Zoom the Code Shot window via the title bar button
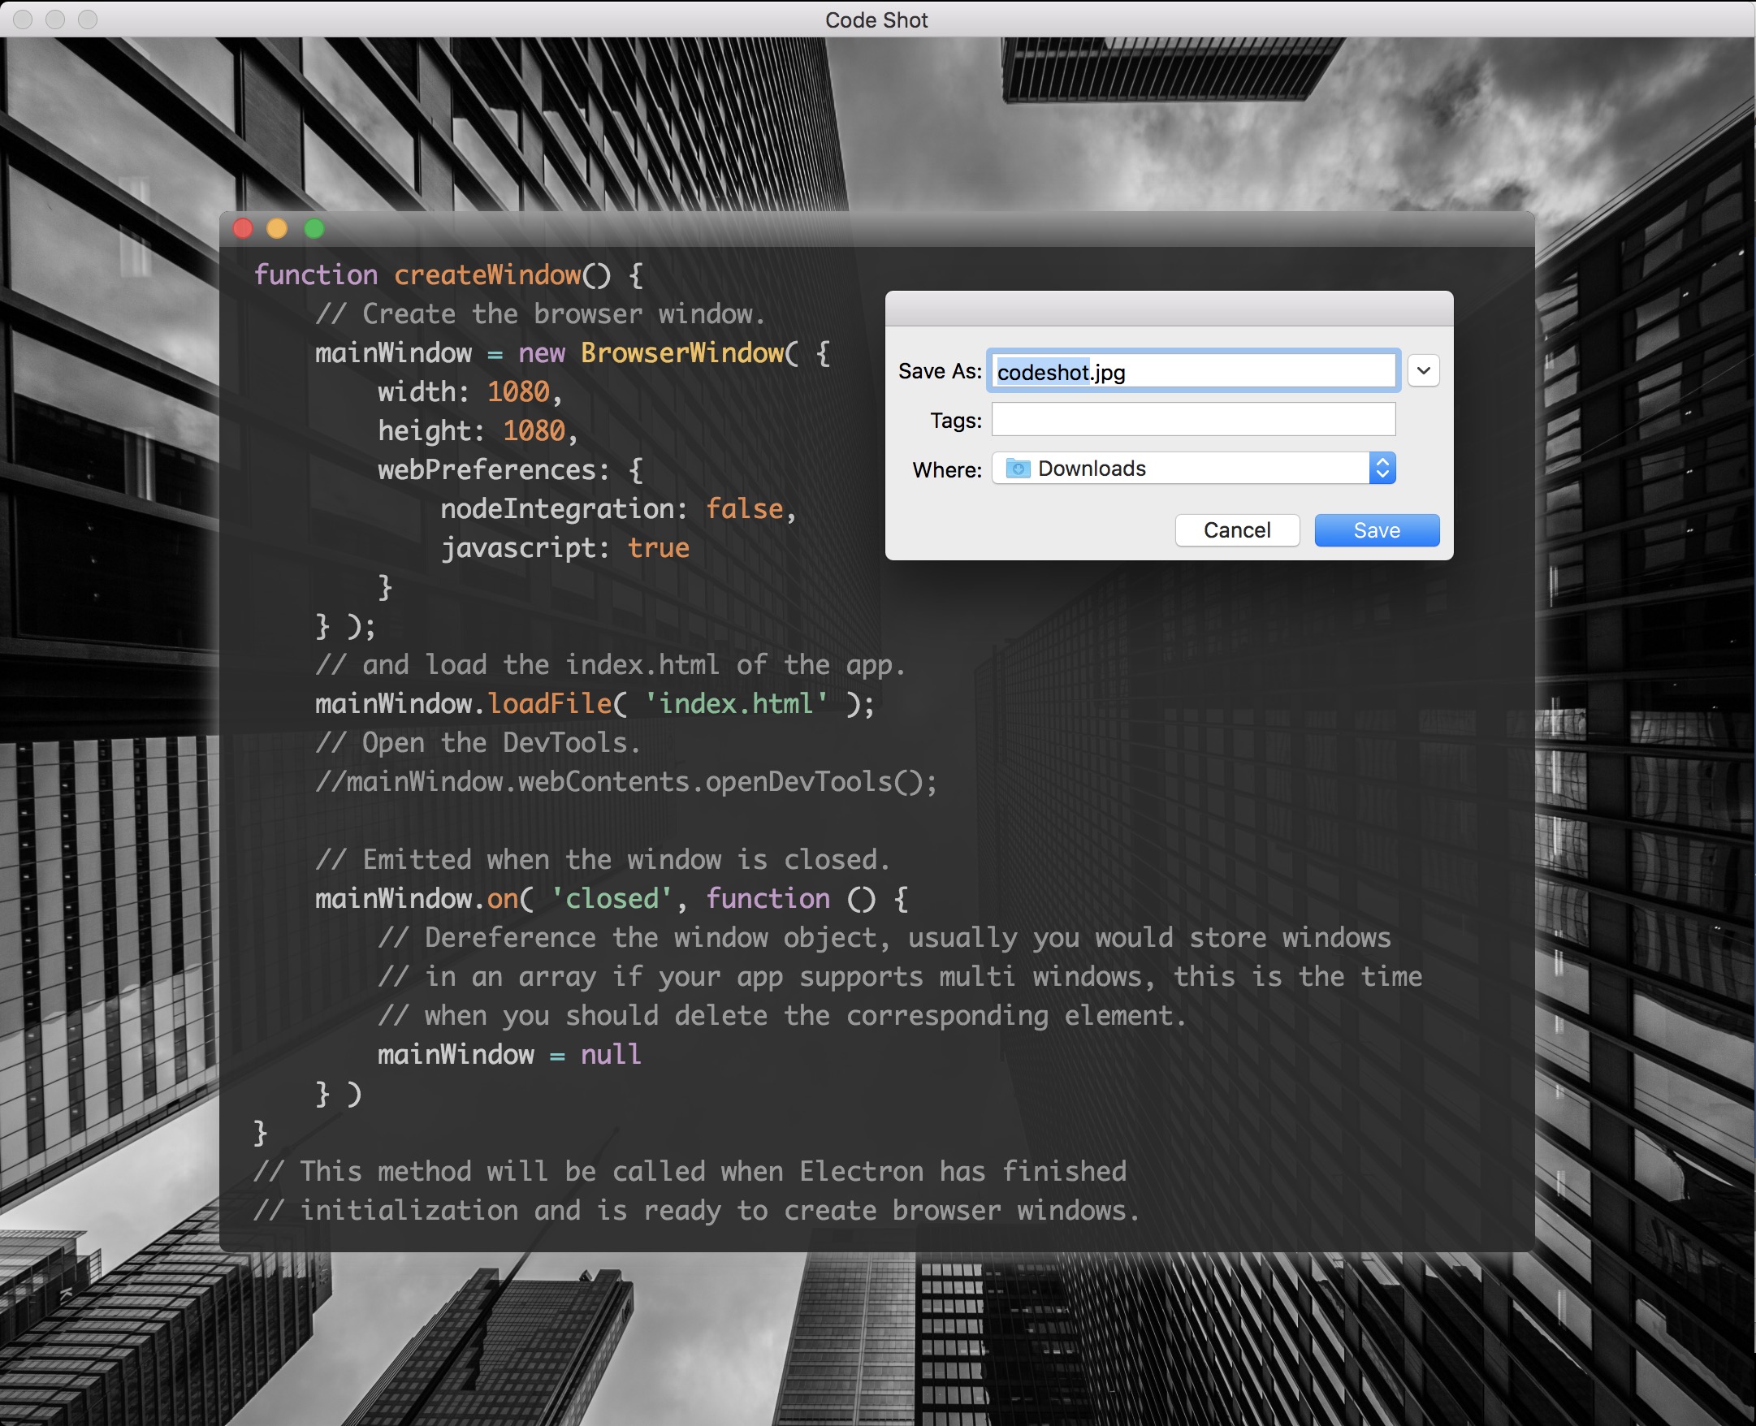The height and width of the screenshot is (1426, 1756). click(x=87, y=19)
